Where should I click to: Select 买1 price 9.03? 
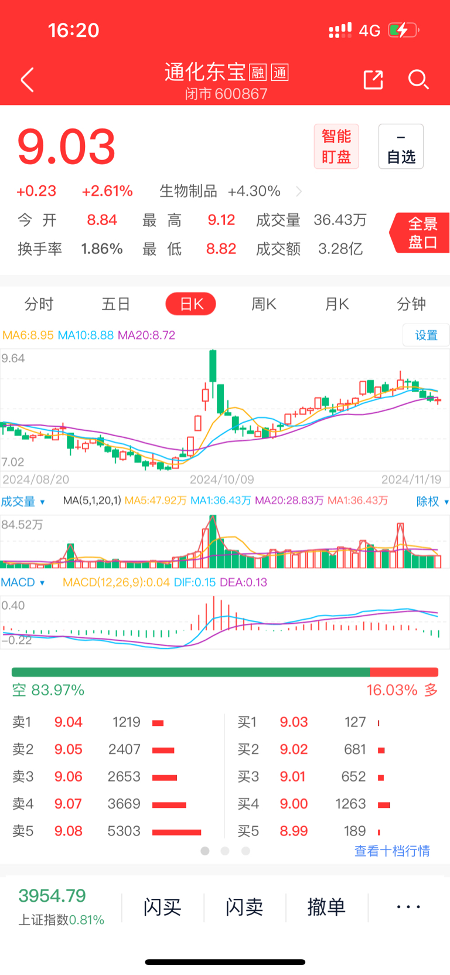click(x=294, y=722)
